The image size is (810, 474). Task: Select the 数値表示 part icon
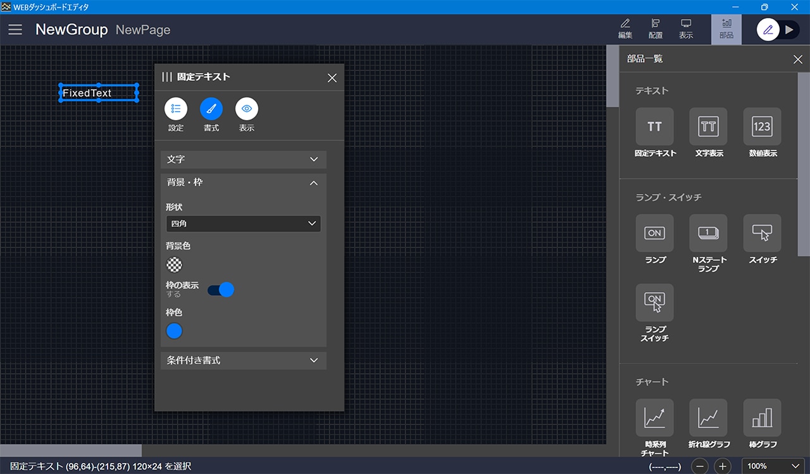(762, 127)
